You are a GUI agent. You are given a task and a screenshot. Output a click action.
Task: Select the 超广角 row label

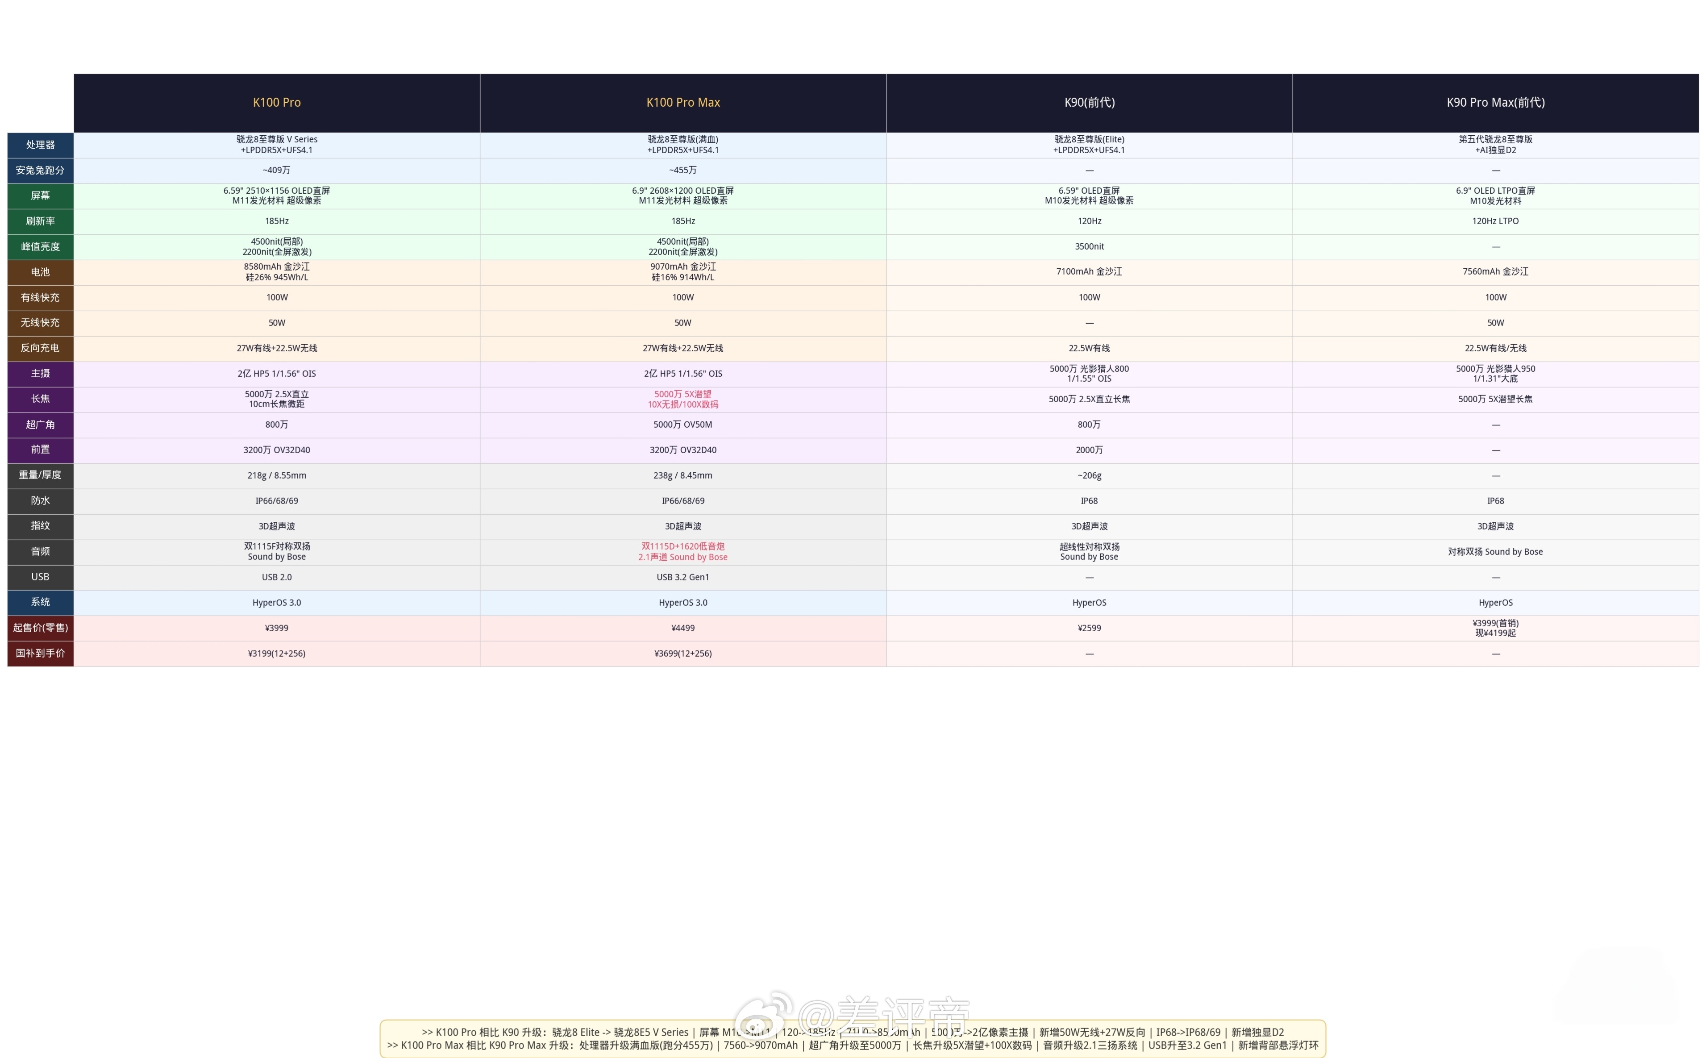point(41,425)
